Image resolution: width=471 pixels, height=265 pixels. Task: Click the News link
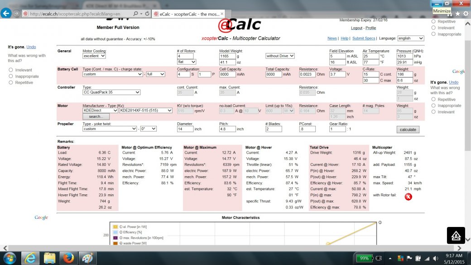[x=332, y=38]
